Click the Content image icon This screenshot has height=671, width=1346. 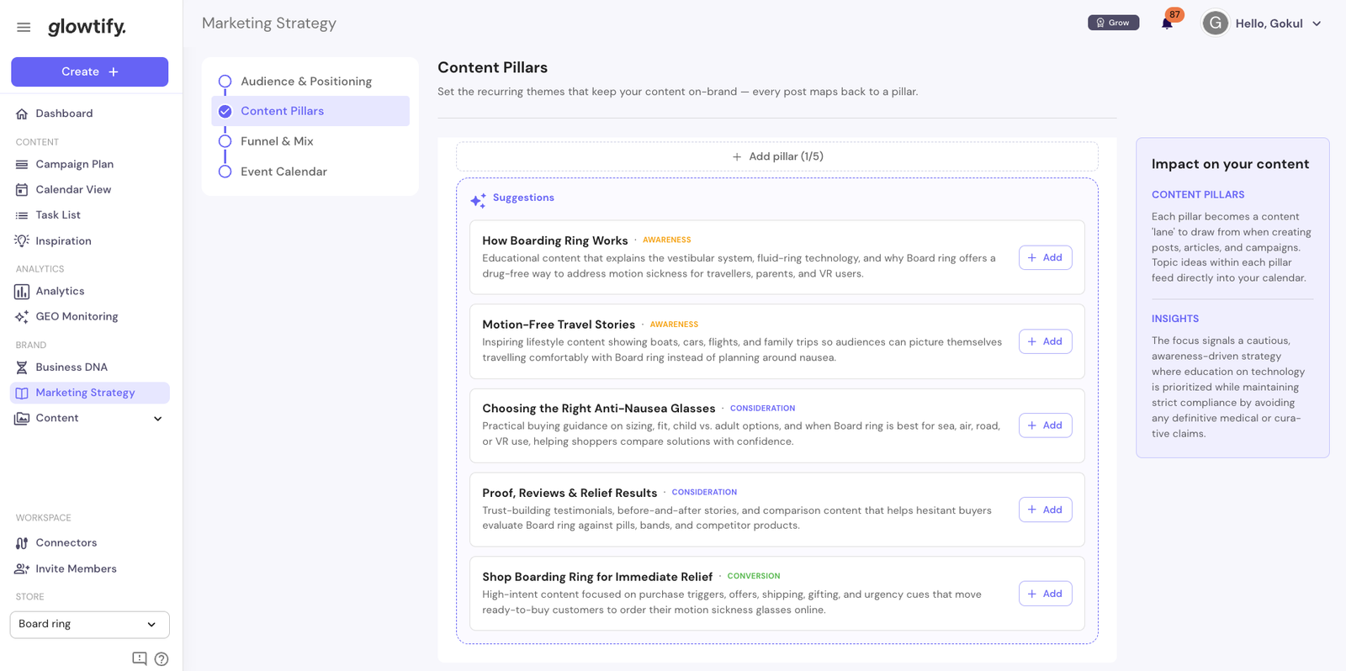[22, 418]
